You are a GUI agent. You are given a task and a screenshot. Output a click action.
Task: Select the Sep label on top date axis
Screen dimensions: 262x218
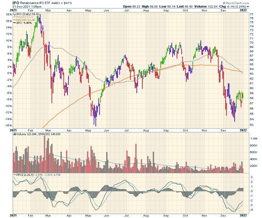pos(166,10)
